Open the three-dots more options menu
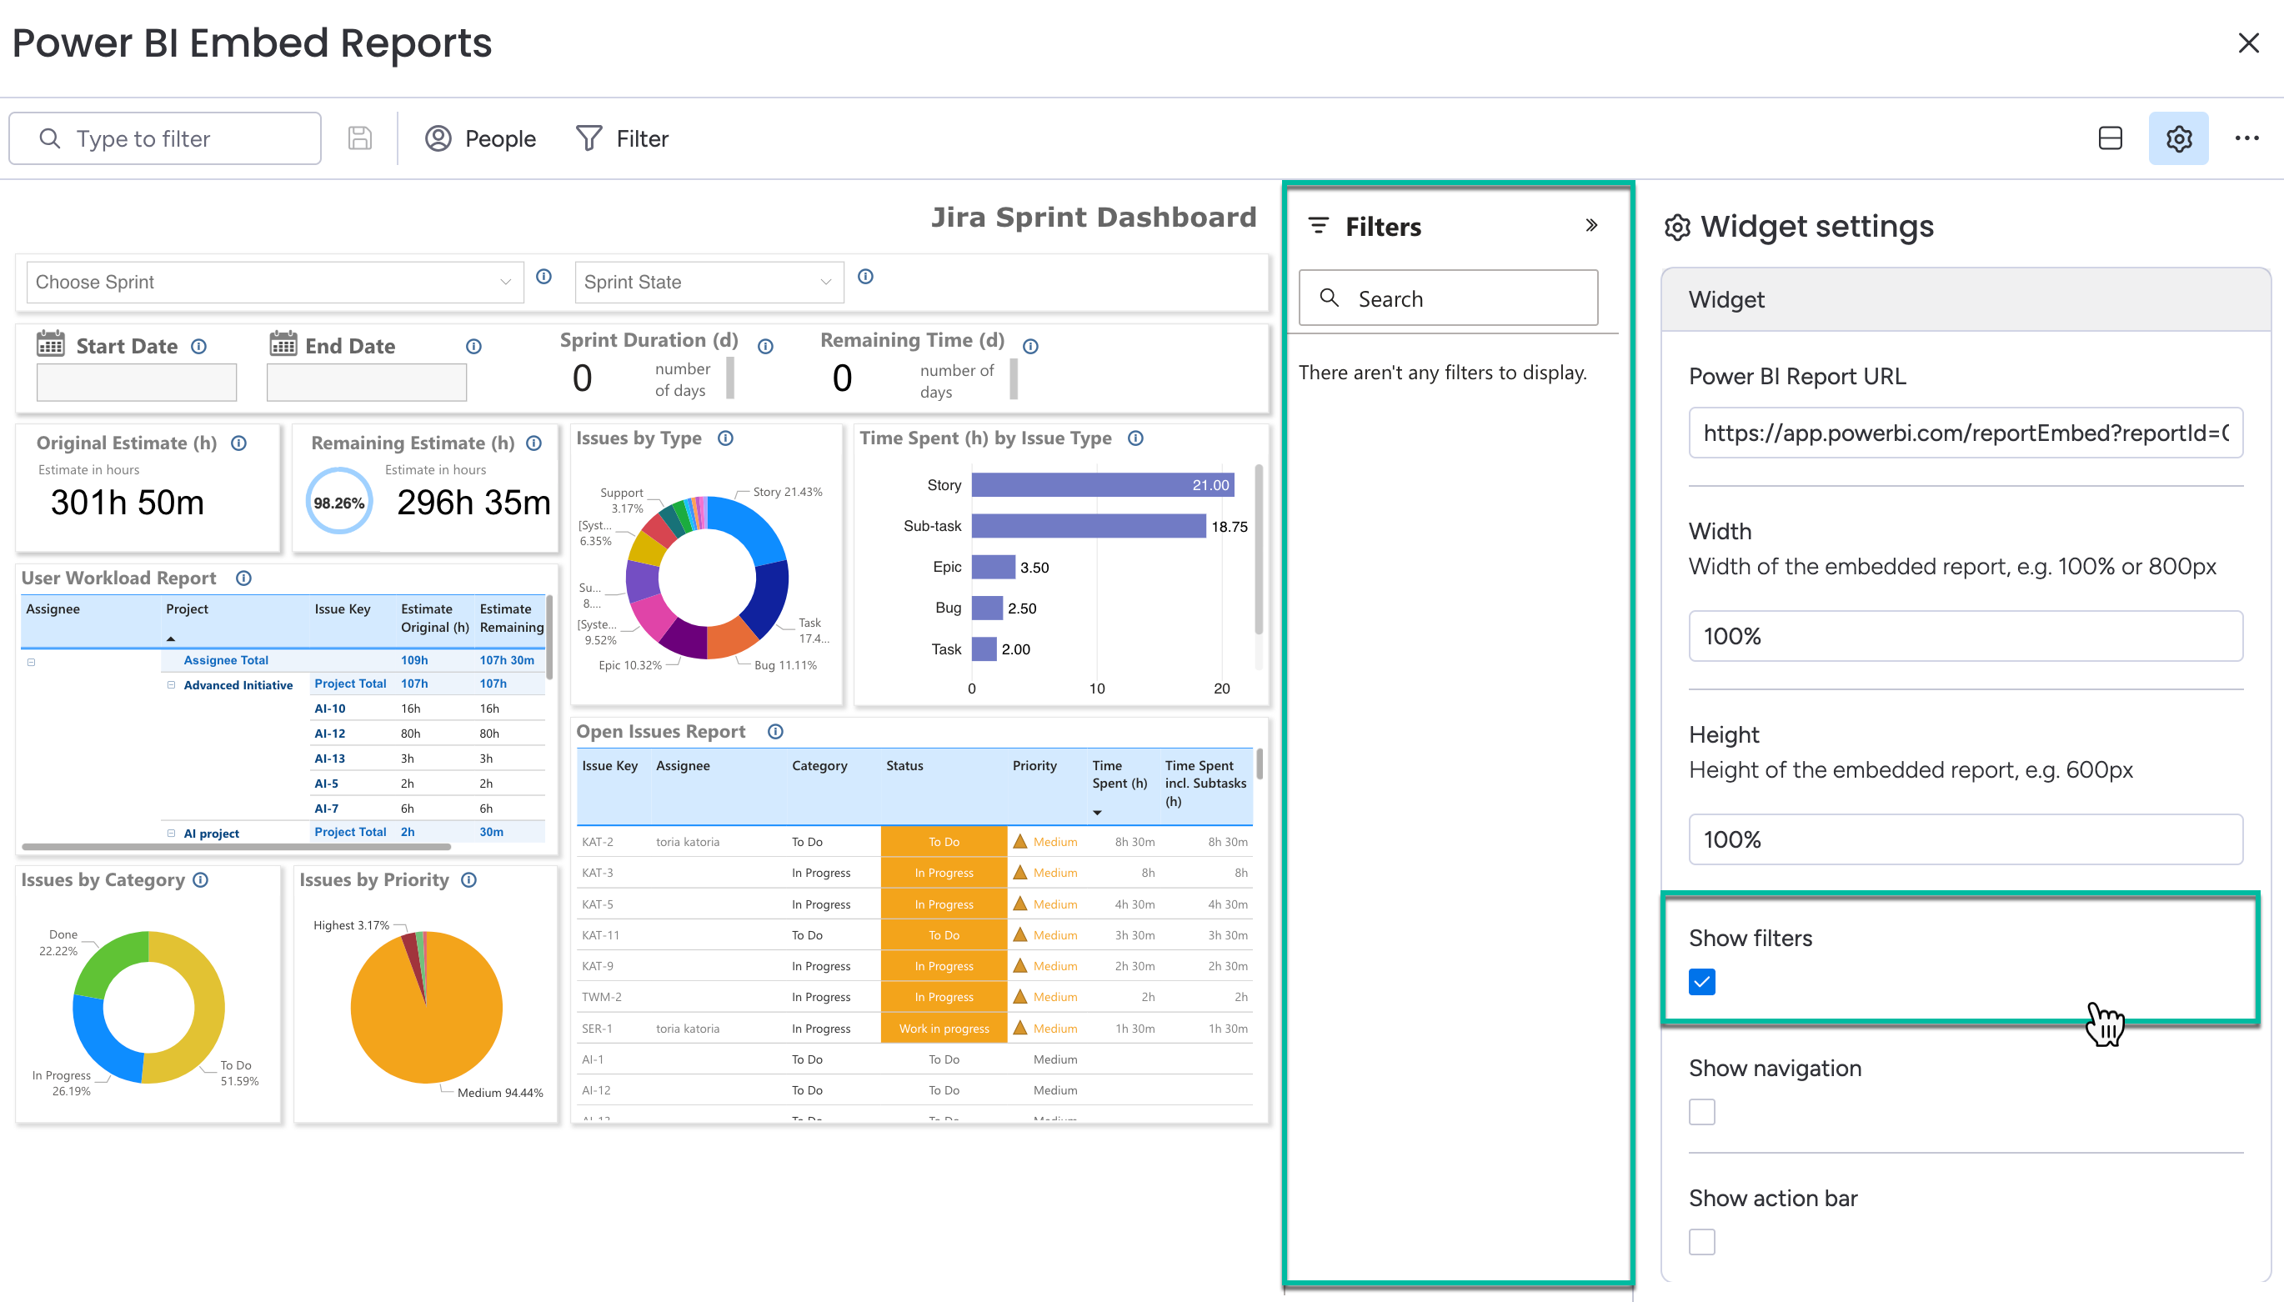2284x1302 pixels. 2246,138
